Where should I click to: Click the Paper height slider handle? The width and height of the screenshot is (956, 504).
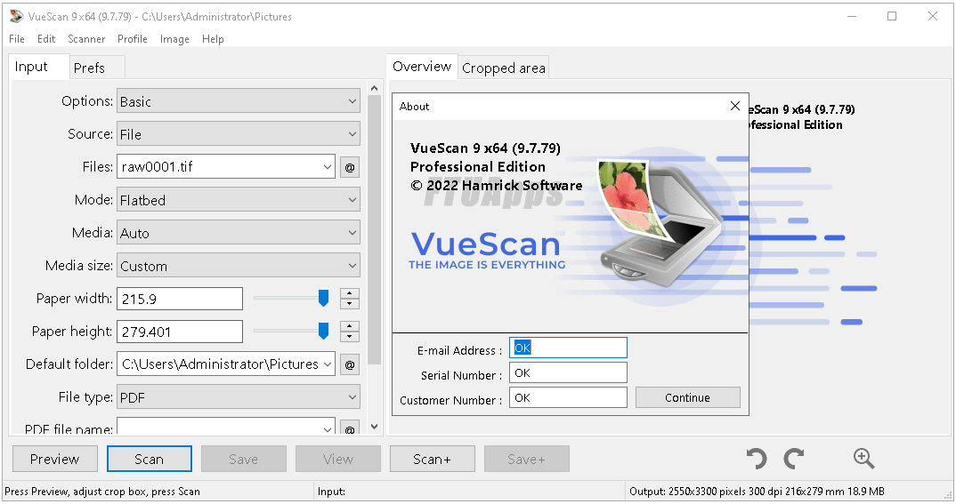click(x=323, y=332)
